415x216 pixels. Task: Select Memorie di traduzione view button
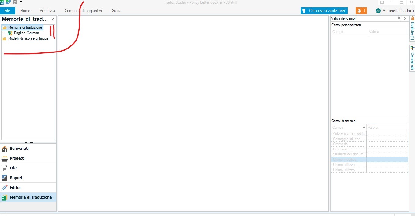click(28, 197)
